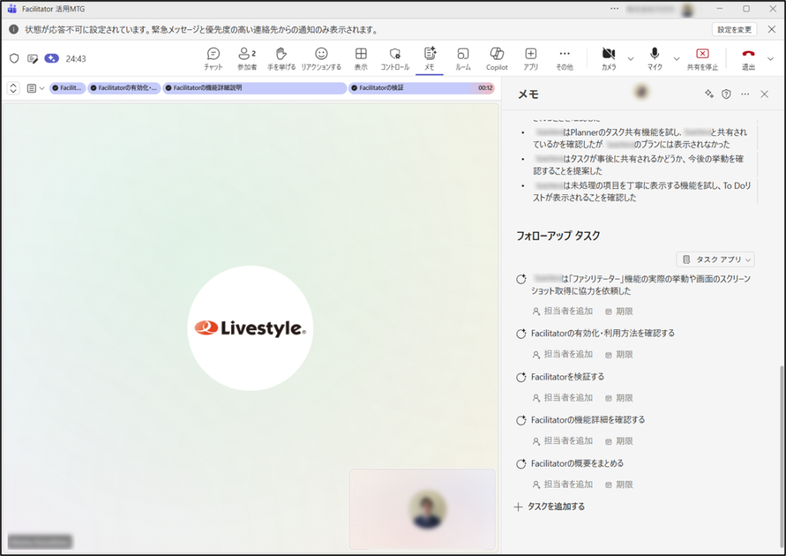This screenshot has height=556, width=786.
Task: Open the タスク アプリ dropdown
Action: click(715, 260)
